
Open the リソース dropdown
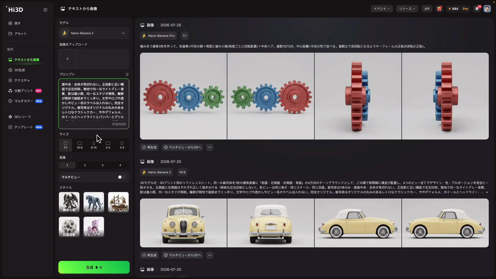coord(407,9)
